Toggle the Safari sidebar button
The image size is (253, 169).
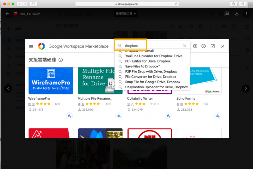[34, 4]
